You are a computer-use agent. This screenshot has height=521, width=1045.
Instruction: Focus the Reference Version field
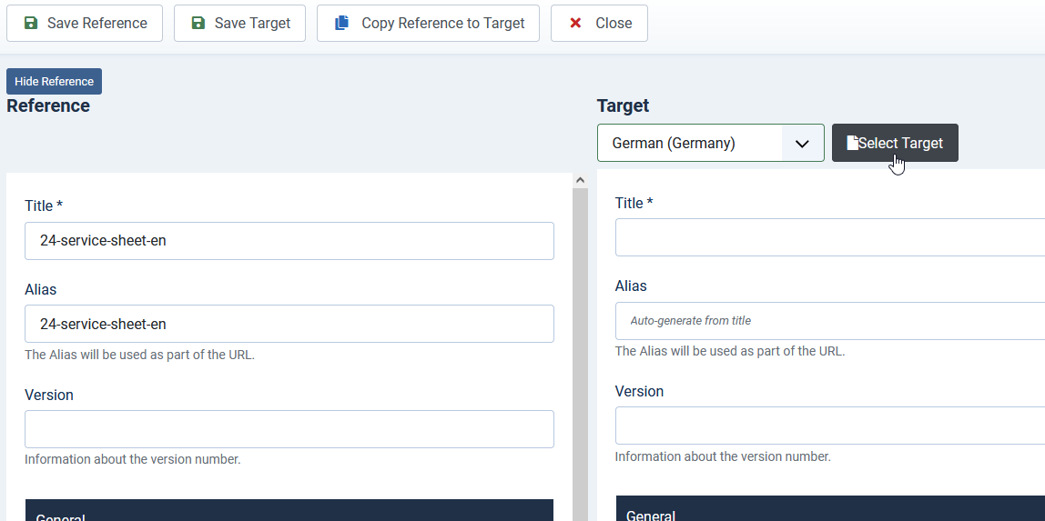point(289,429)
